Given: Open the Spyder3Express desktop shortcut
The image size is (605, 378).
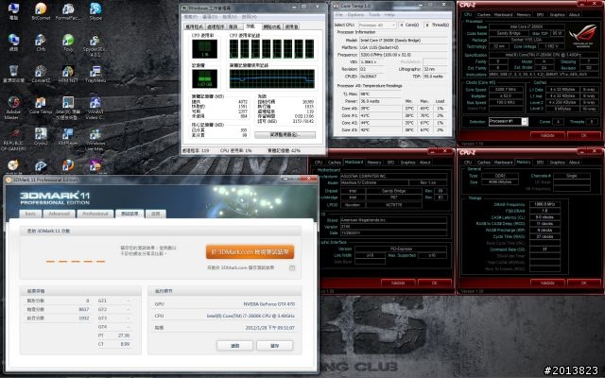Looking at the screenshot, I should (x=95, y=45).
